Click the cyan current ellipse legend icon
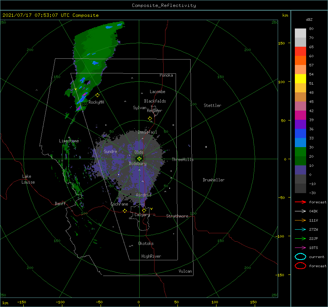The width and height of the screenshot is (328, 307). [x=300, y=257]
